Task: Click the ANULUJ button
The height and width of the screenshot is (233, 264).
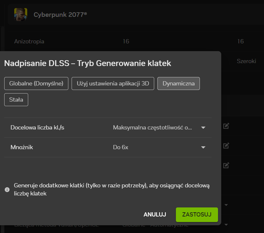Action: tap(155, 215)
